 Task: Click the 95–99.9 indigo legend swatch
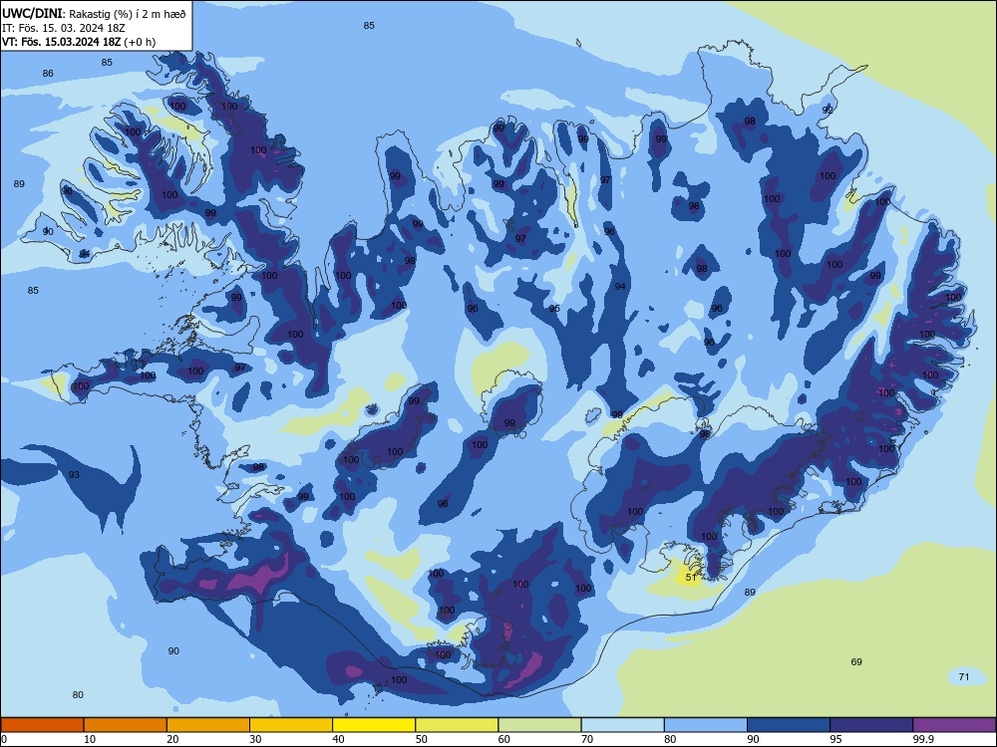tap(871, 725)
